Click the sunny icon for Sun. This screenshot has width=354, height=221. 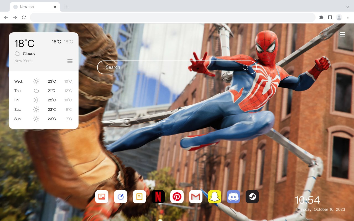[36, 119]
